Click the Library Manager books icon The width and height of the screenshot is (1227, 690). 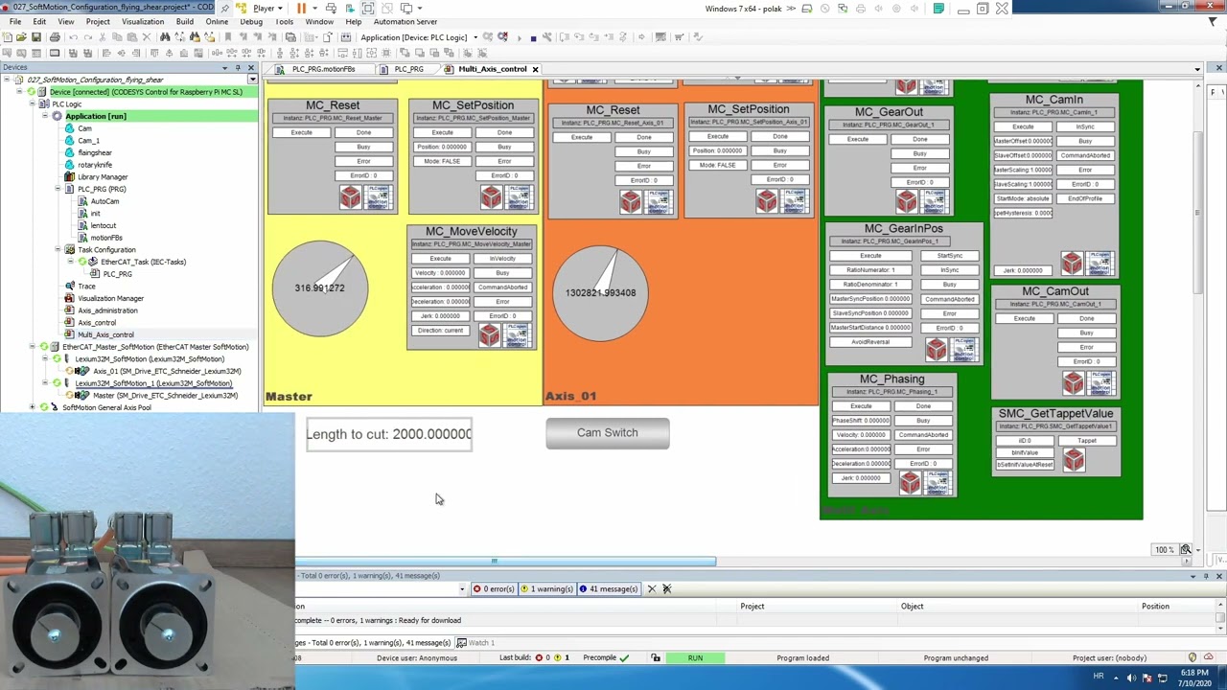(x=69, y=177)
